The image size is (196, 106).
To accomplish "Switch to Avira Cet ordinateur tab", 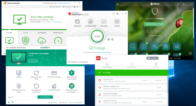I will click(107, 65).
